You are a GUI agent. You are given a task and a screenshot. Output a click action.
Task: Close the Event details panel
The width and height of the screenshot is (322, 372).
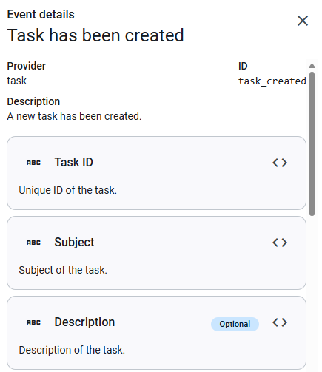tap(303, 21)
